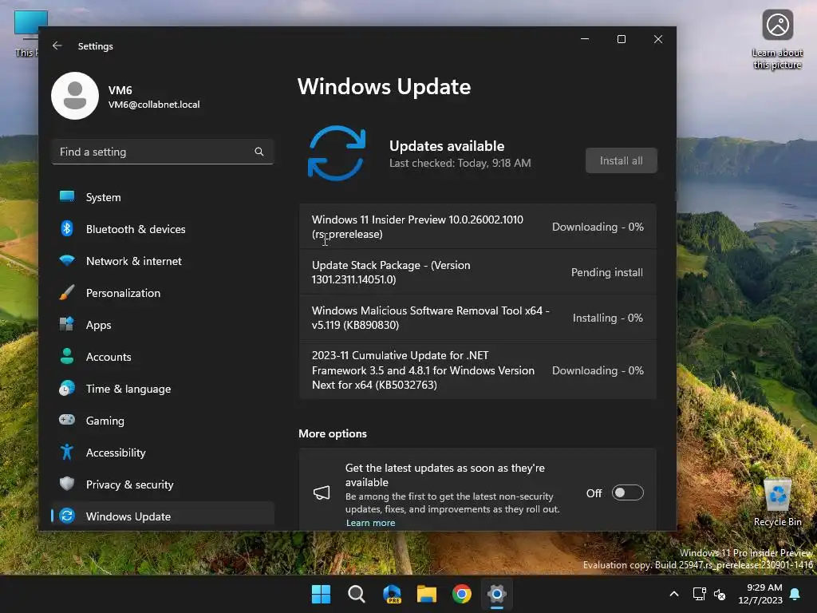Select Privacy & security
Viewport: 817px width, 613px height.
[163, 484]
